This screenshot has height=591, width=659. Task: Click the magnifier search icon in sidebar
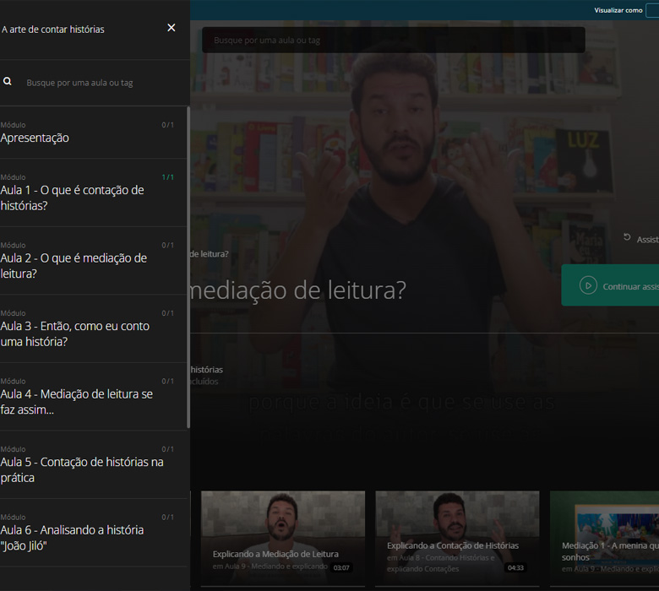pyautogui.click(x=8, y=82)
